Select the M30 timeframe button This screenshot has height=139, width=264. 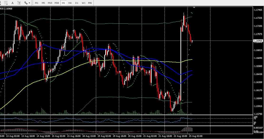coord(57,3)
